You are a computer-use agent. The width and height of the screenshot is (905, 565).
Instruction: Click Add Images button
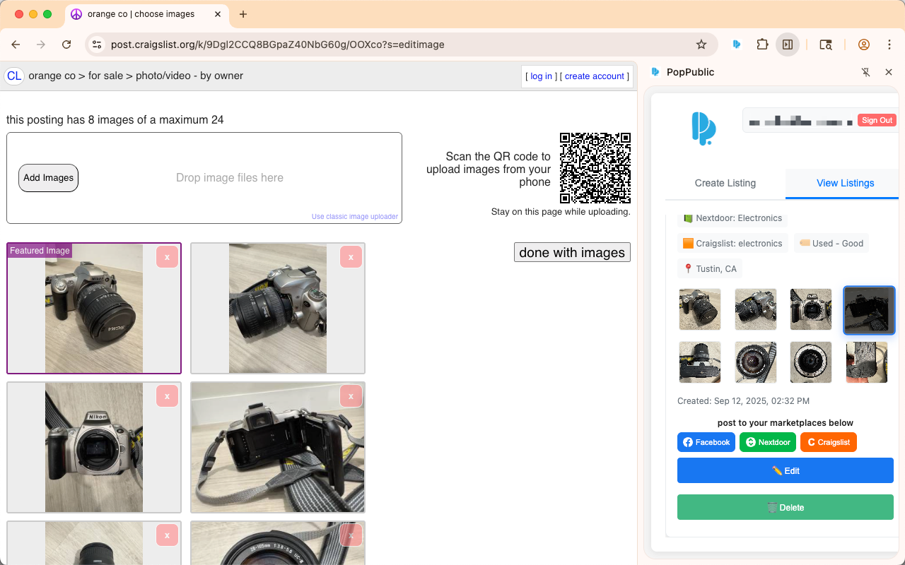pyautogui.click(x=48, y=178)
